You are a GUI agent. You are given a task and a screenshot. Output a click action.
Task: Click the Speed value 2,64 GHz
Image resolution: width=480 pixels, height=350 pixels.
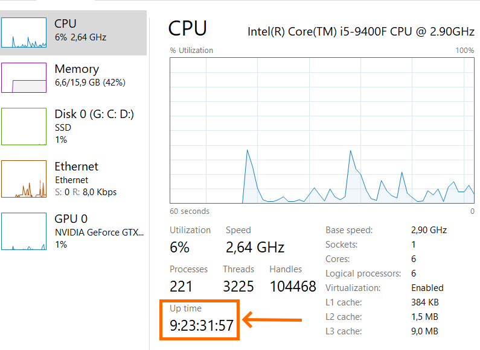(x=255, y=247)
